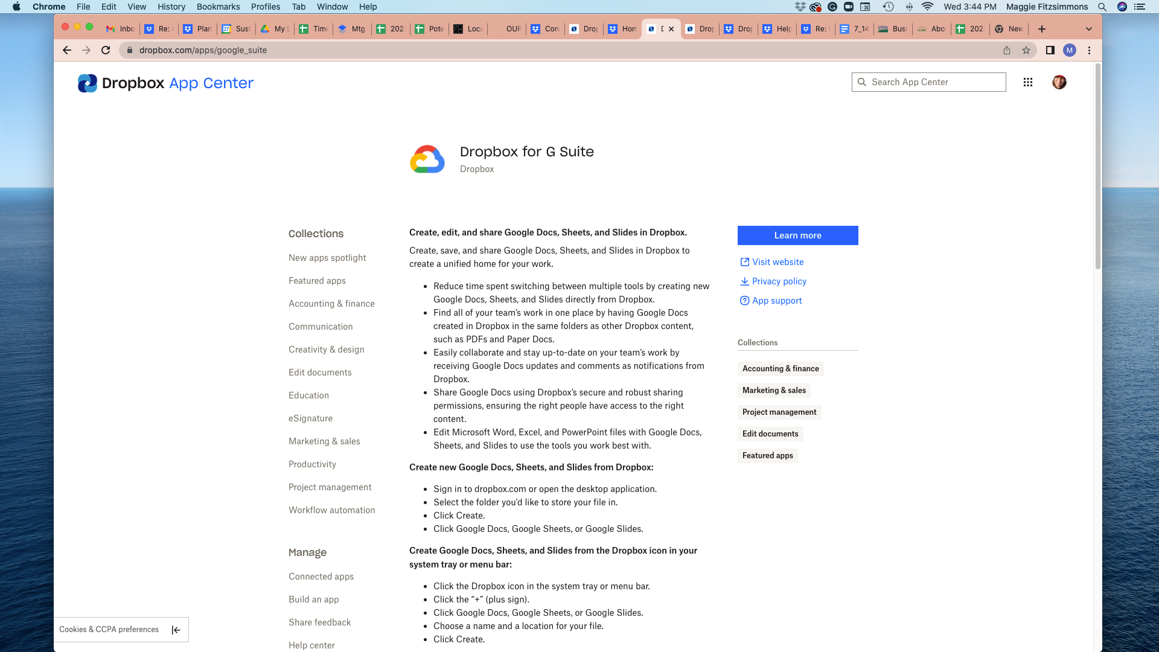Open Siri from menu bar

point(1122,7)
